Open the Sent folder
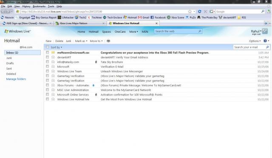Viewport: 272px width, 158px height. click(x=9, y=68)
